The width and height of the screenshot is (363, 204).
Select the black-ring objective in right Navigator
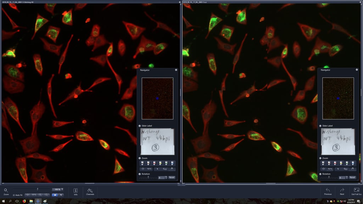coord(323,163)
